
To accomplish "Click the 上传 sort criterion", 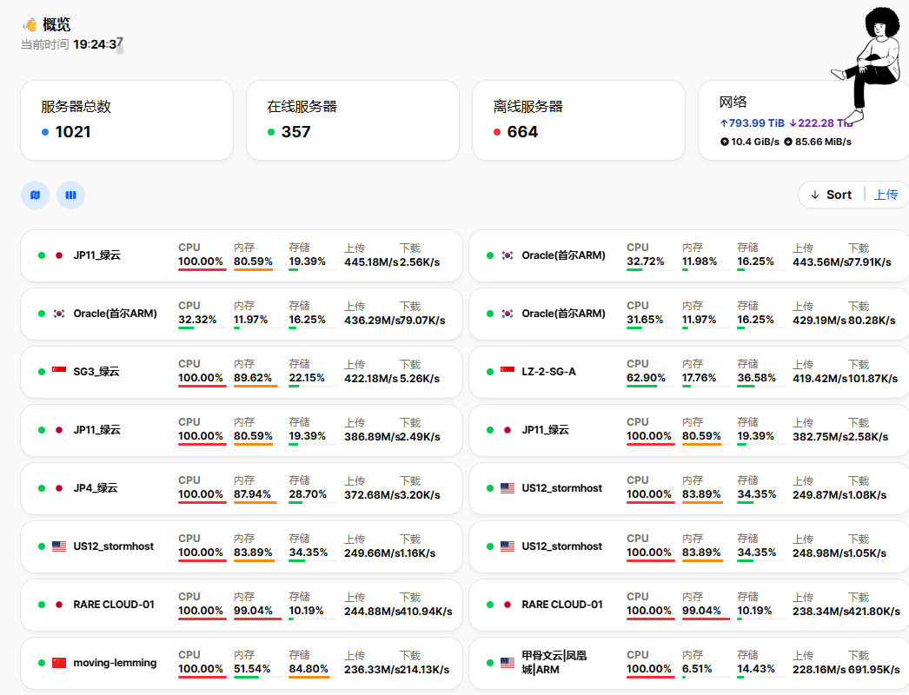I will click(886, 195).
